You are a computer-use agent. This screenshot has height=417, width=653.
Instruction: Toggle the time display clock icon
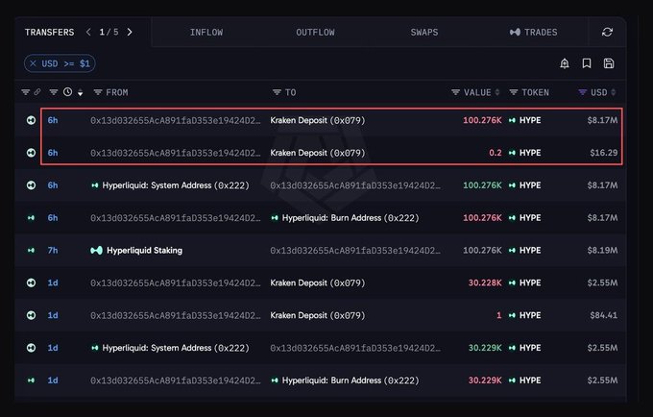pos(67,92)
